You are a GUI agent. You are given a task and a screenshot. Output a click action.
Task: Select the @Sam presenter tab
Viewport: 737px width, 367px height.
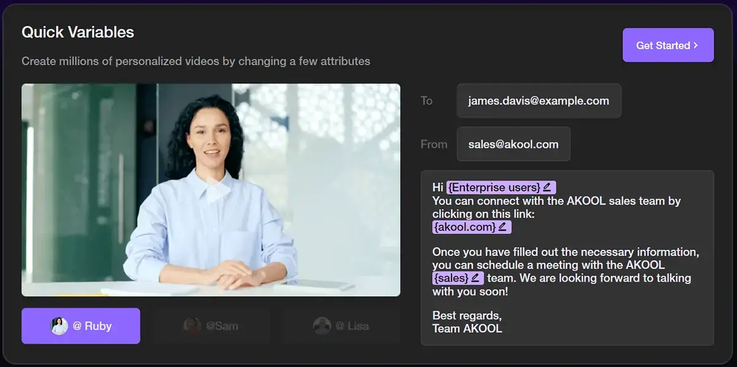[211, 326]
